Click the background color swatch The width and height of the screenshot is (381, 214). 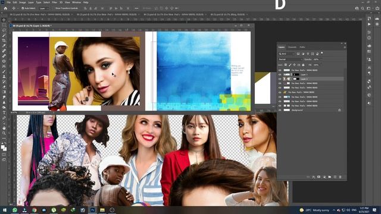coord(5,149)
